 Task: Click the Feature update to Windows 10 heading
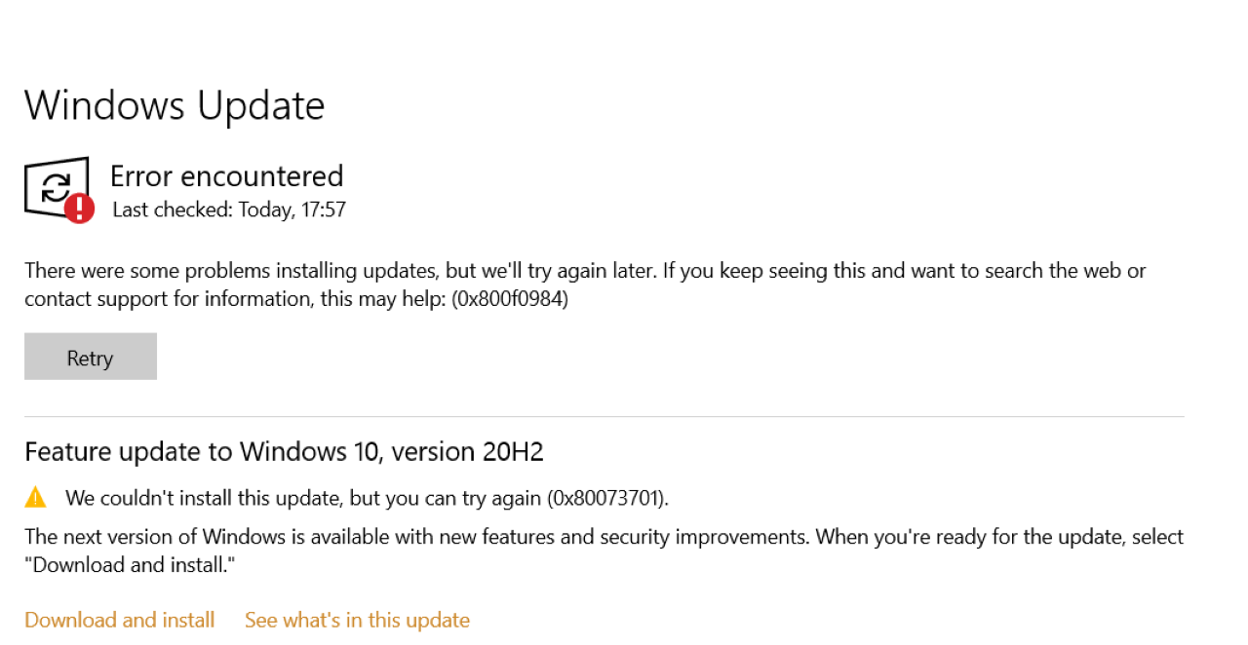pos(284,451)
